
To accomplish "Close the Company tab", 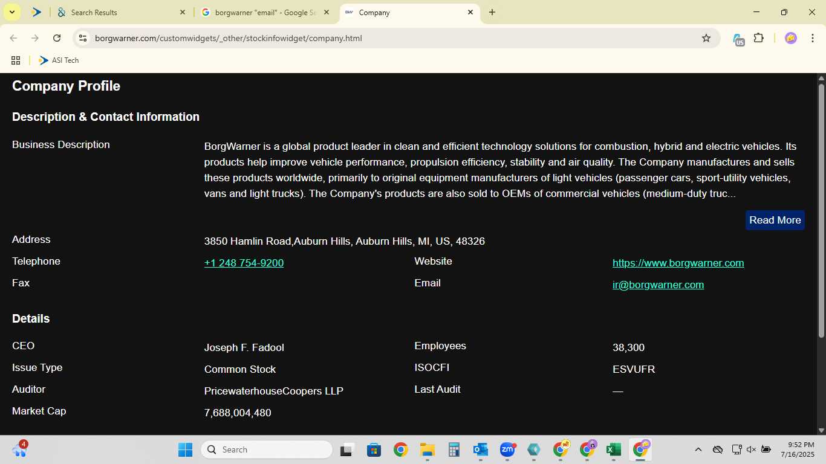I will coord(470,12).
